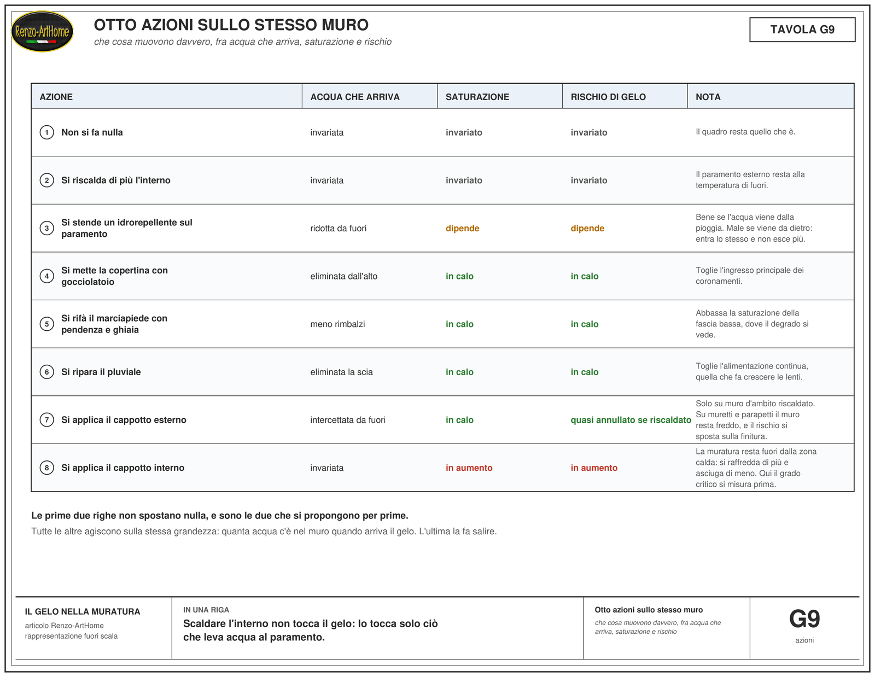Click saturation 'invariato' in the riscalda row

[x=464, y=180]
